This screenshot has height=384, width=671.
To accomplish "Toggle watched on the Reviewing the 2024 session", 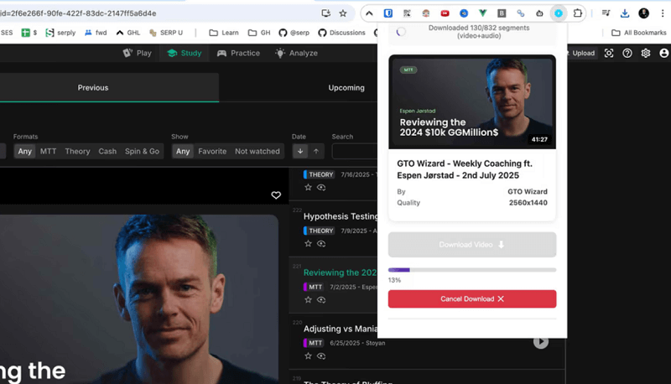I will pyautogui.click(x=321, y=300).
